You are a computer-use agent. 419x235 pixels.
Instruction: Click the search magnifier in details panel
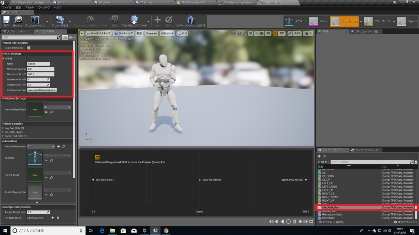coord(58,38)
